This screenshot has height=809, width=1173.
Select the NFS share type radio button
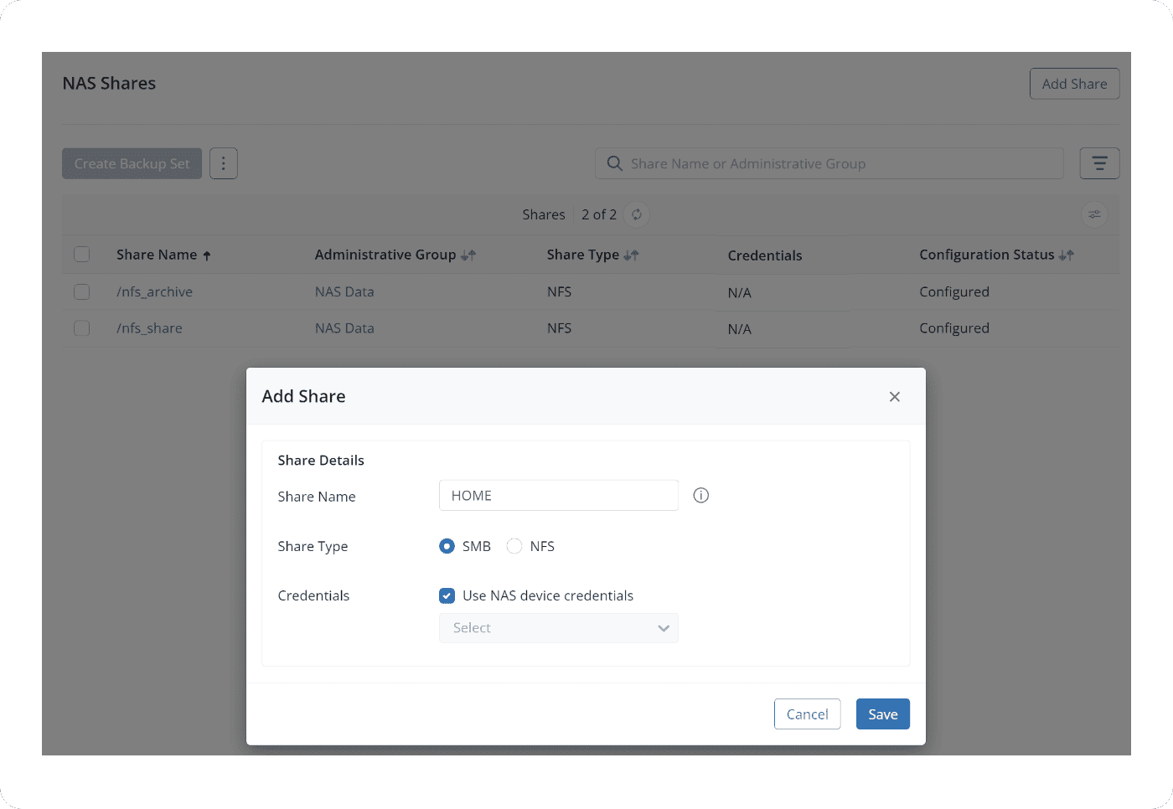(514, 546)
